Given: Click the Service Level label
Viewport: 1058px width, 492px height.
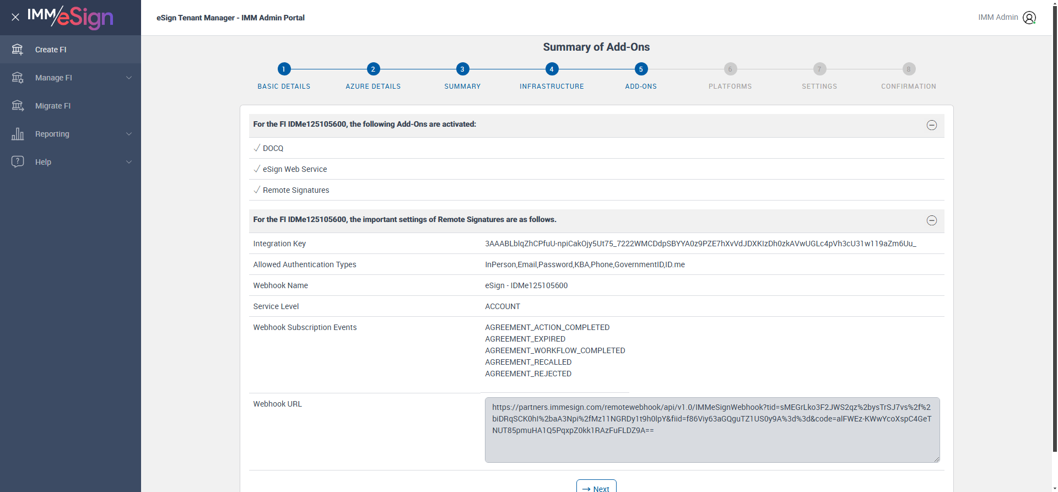Looking at the screenshot, I should pos(276,306).
